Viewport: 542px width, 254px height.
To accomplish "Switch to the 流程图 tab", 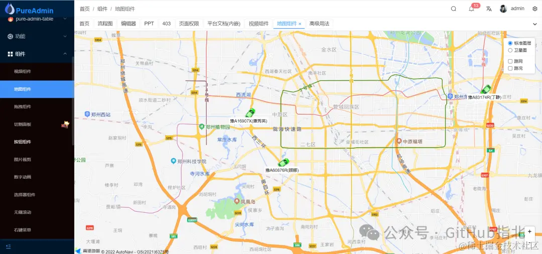I will tap(105, 24).
